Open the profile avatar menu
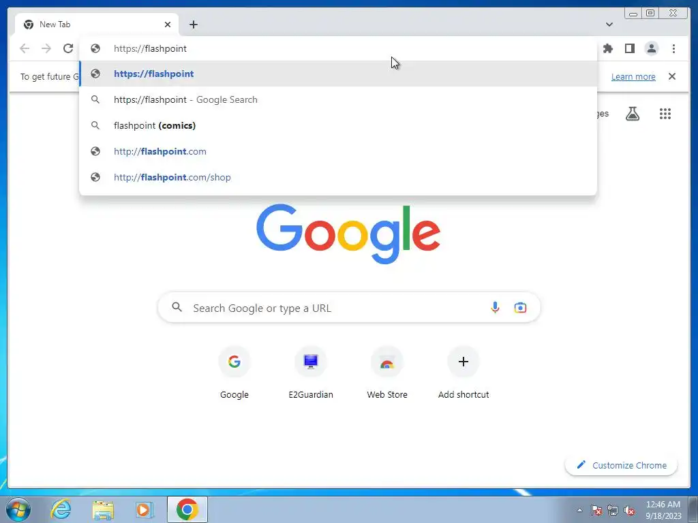This screenshot has height=523, width=698. tap(652, 48)
